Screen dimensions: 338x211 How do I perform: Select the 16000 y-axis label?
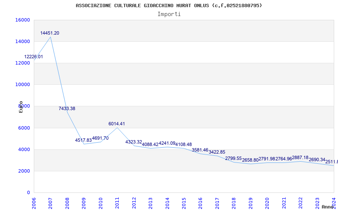22,20
